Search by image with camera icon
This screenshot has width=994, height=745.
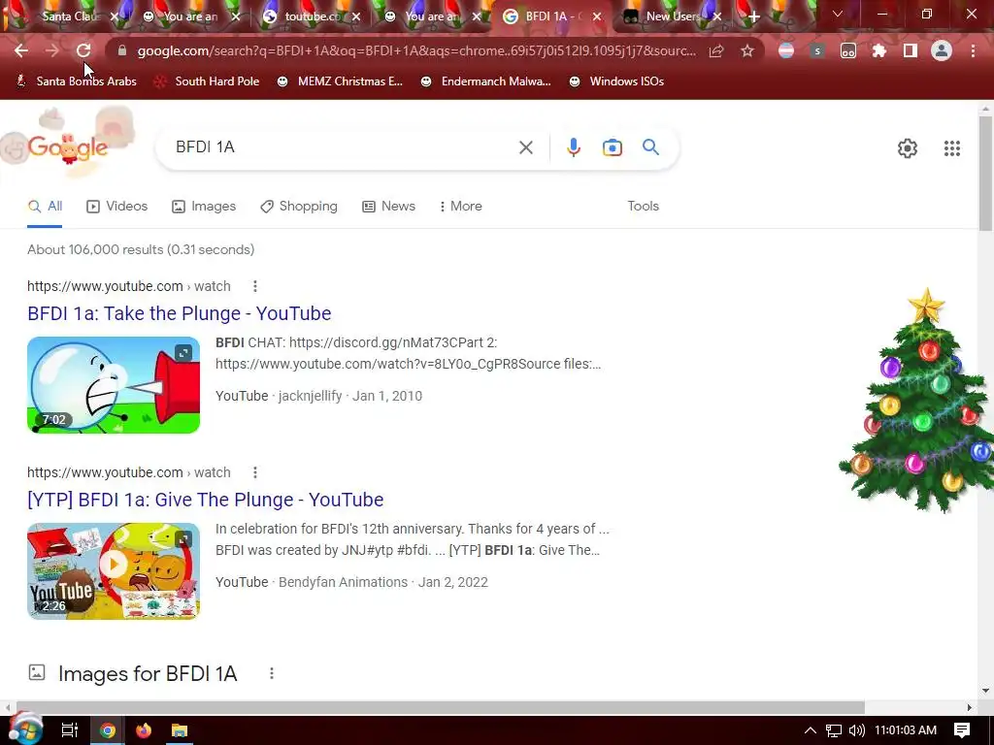(x=612, y=147)
